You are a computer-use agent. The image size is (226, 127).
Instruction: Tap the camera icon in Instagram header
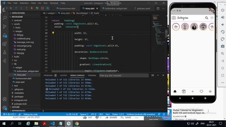tap(174, 18)
